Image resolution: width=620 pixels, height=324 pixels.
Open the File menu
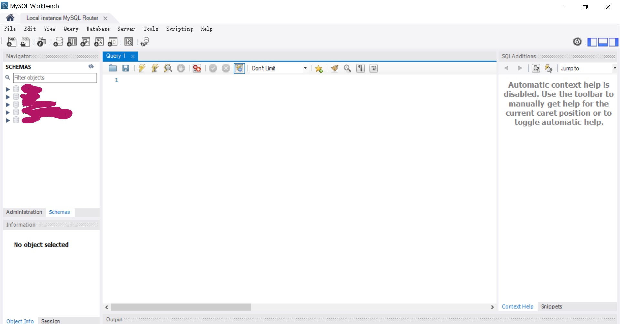click(x=10, y=29)
